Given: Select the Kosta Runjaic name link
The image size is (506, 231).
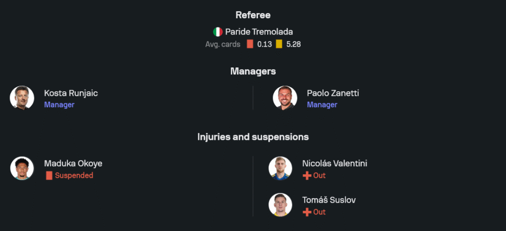Looking at the screenshot, I should (71, 93).
